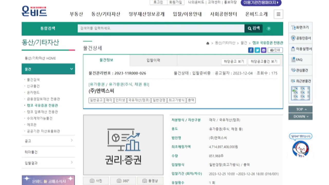Click 캠코 국유증권 전용관 in breadcrumb
329x185 pixels.
[x=268, y=43]
